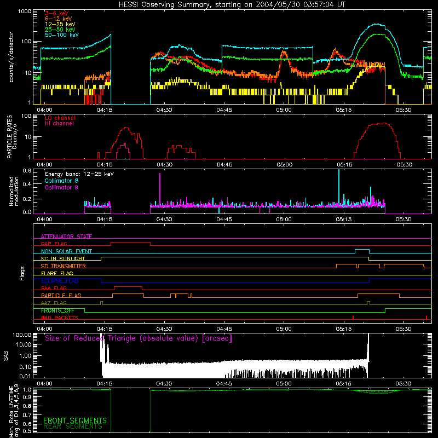Click the Energy band: 12-25 keV label
438x438 pixels.
(x=79, y=174)
